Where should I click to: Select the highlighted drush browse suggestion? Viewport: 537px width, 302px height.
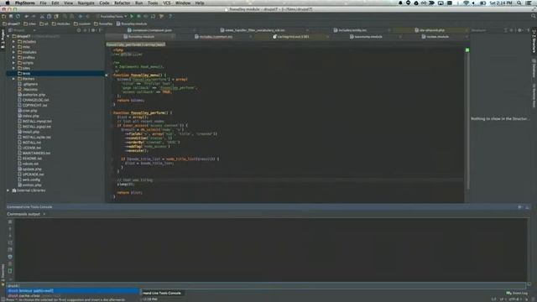click(73, 291)
